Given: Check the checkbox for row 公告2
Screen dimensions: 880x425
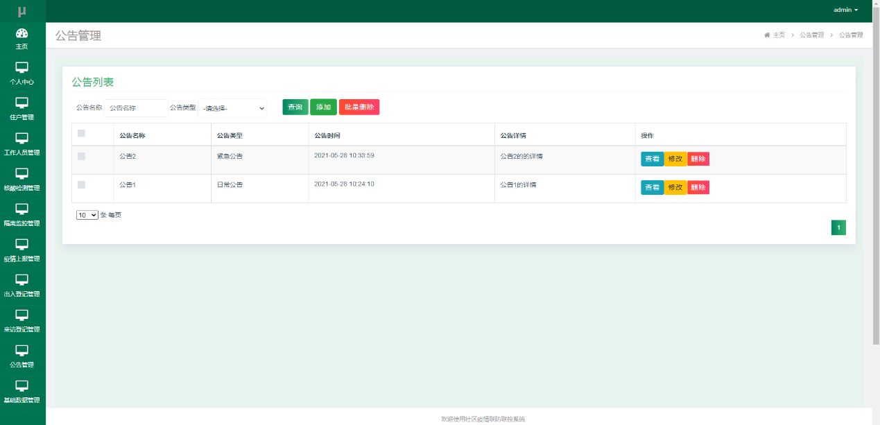Looking at the screenshot, I should 81,157.
